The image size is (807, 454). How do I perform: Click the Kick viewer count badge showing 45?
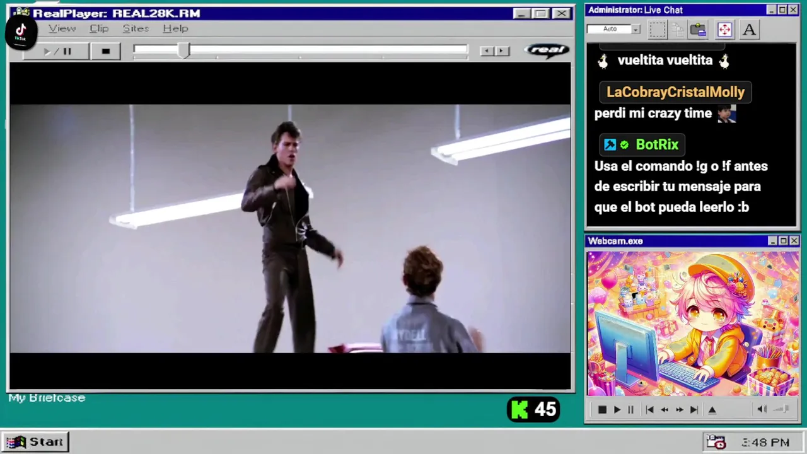tap(533, 410)
